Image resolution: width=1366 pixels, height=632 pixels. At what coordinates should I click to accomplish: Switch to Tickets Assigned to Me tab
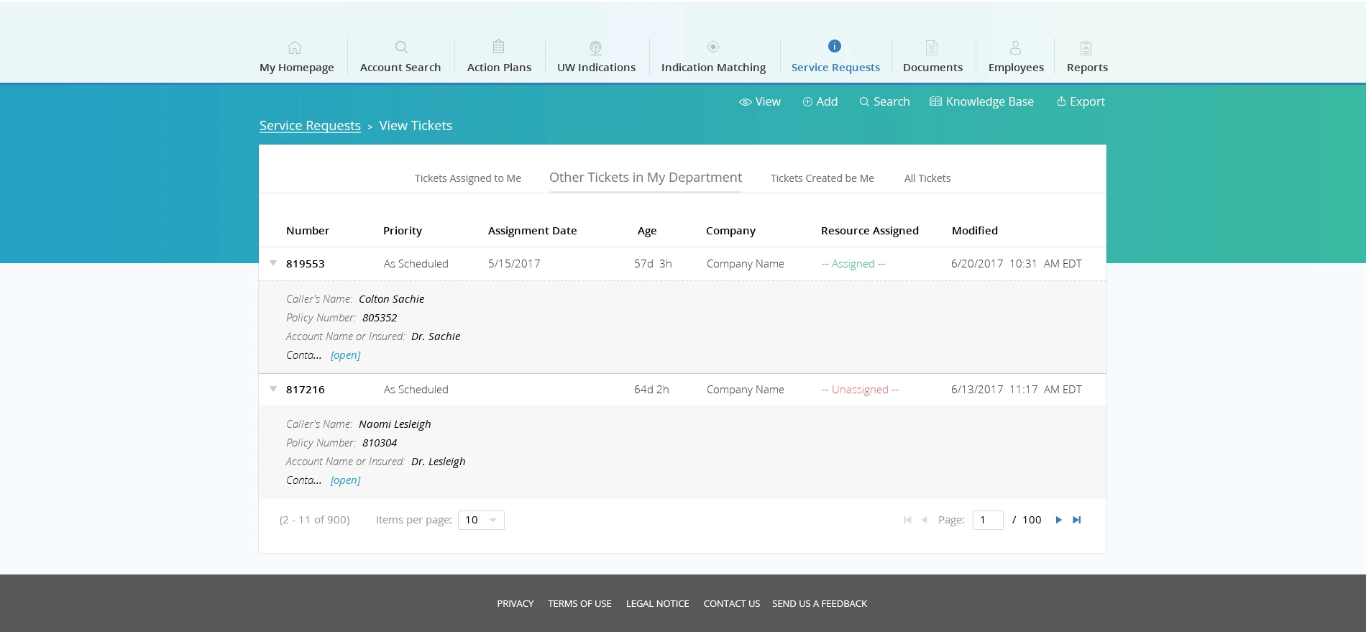pyautogui.click(x=467, y=178)
